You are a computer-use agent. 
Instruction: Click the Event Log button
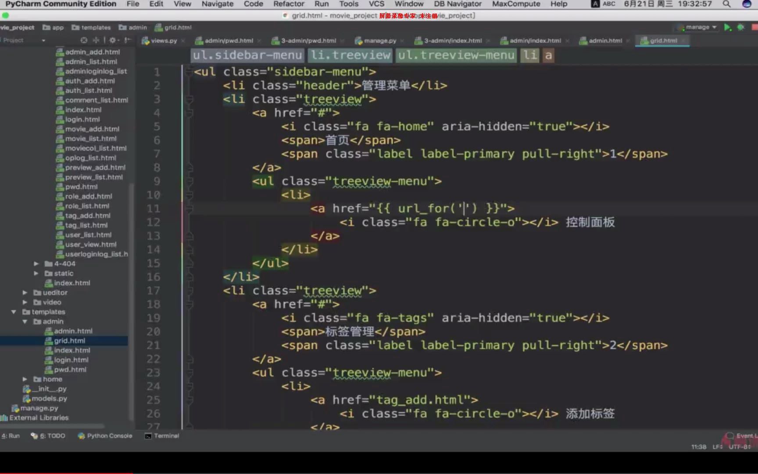point(742,436)
